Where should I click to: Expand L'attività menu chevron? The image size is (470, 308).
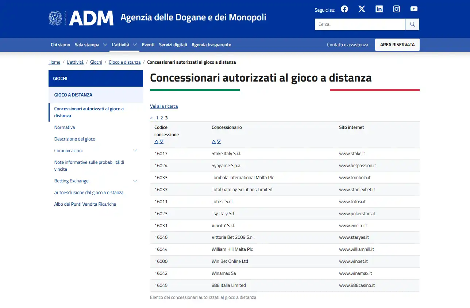(135, 45)
